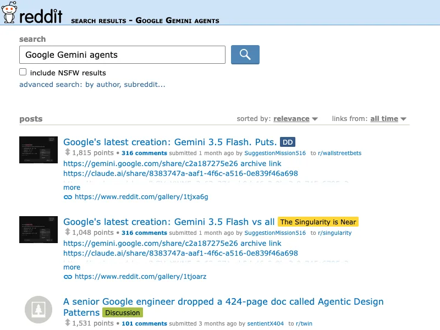440x330 pixels.
Task: Open claude.ai share link in singularity post
Action: coord(181,253)
